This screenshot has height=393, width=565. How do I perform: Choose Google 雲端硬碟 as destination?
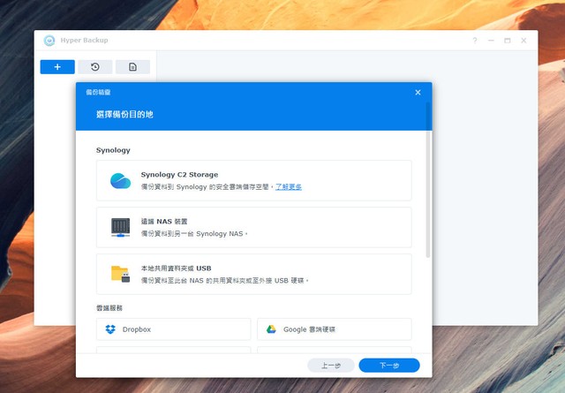coord(335,329)
